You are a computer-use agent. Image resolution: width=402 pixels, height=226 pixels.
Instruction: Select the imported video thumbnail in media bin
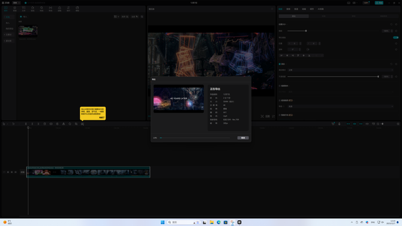(x=28, y=31)
